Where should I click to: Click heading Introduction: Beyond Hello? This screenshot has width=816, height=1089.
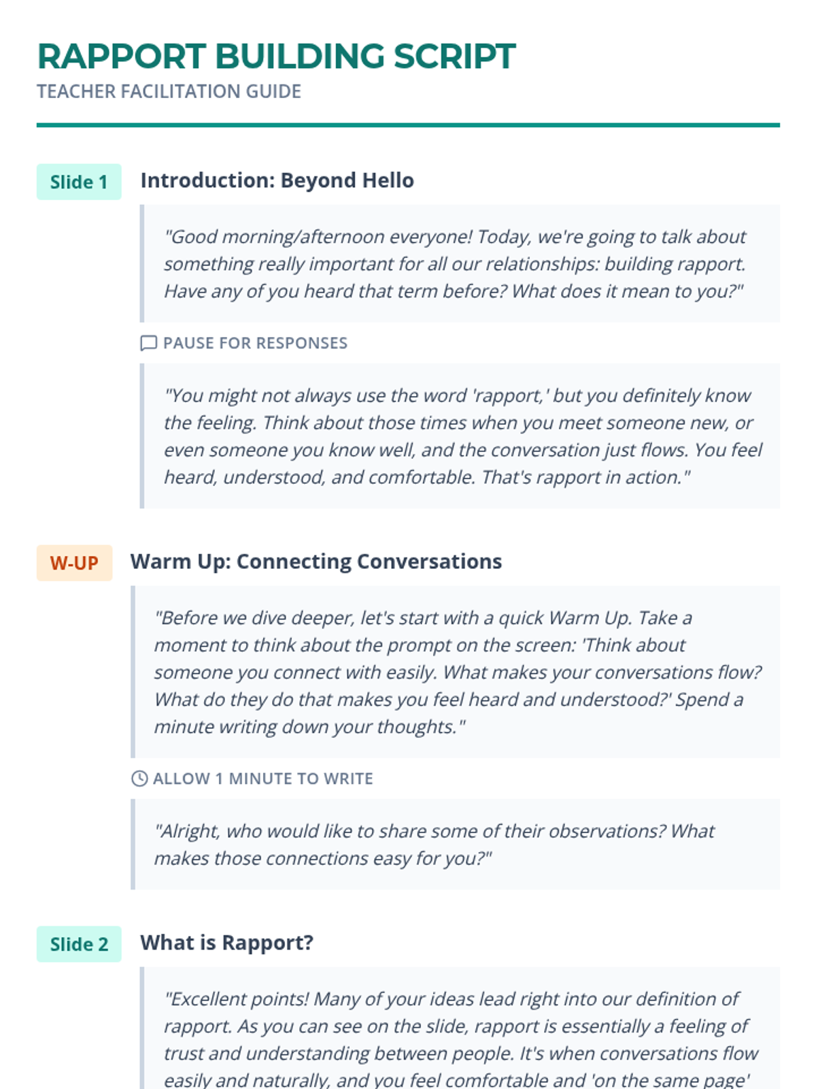click(277, 180)
